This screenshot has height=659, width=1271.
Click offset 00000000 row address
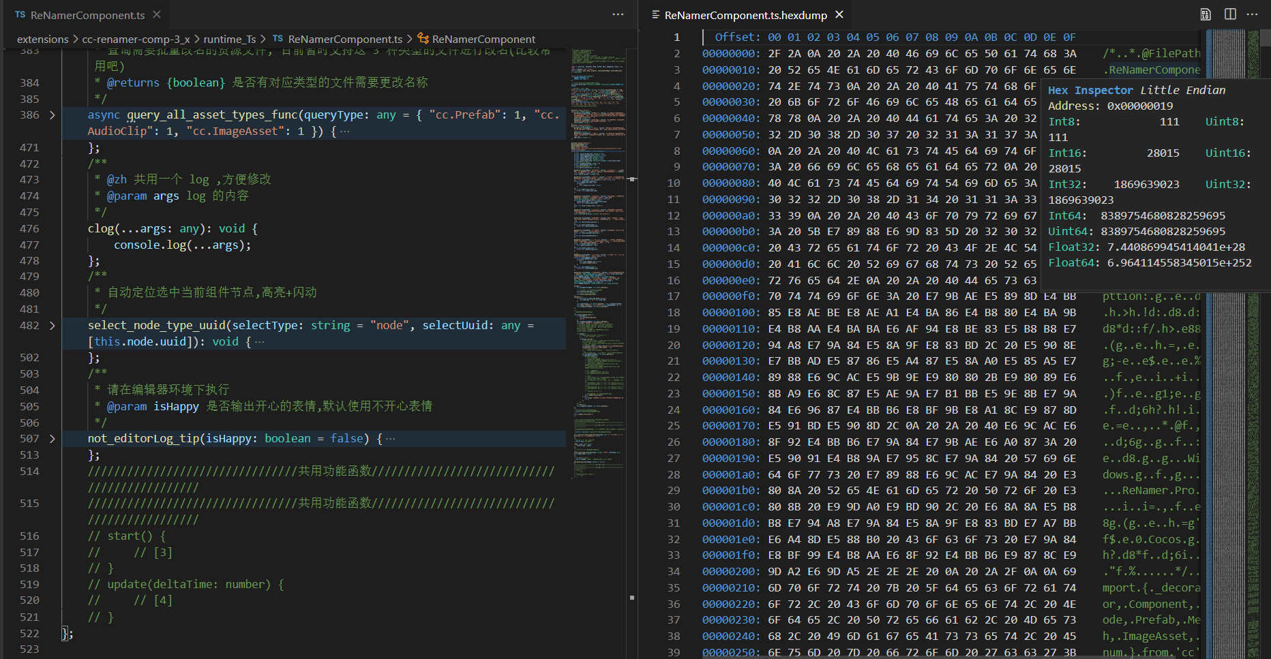tap(732, 54)
